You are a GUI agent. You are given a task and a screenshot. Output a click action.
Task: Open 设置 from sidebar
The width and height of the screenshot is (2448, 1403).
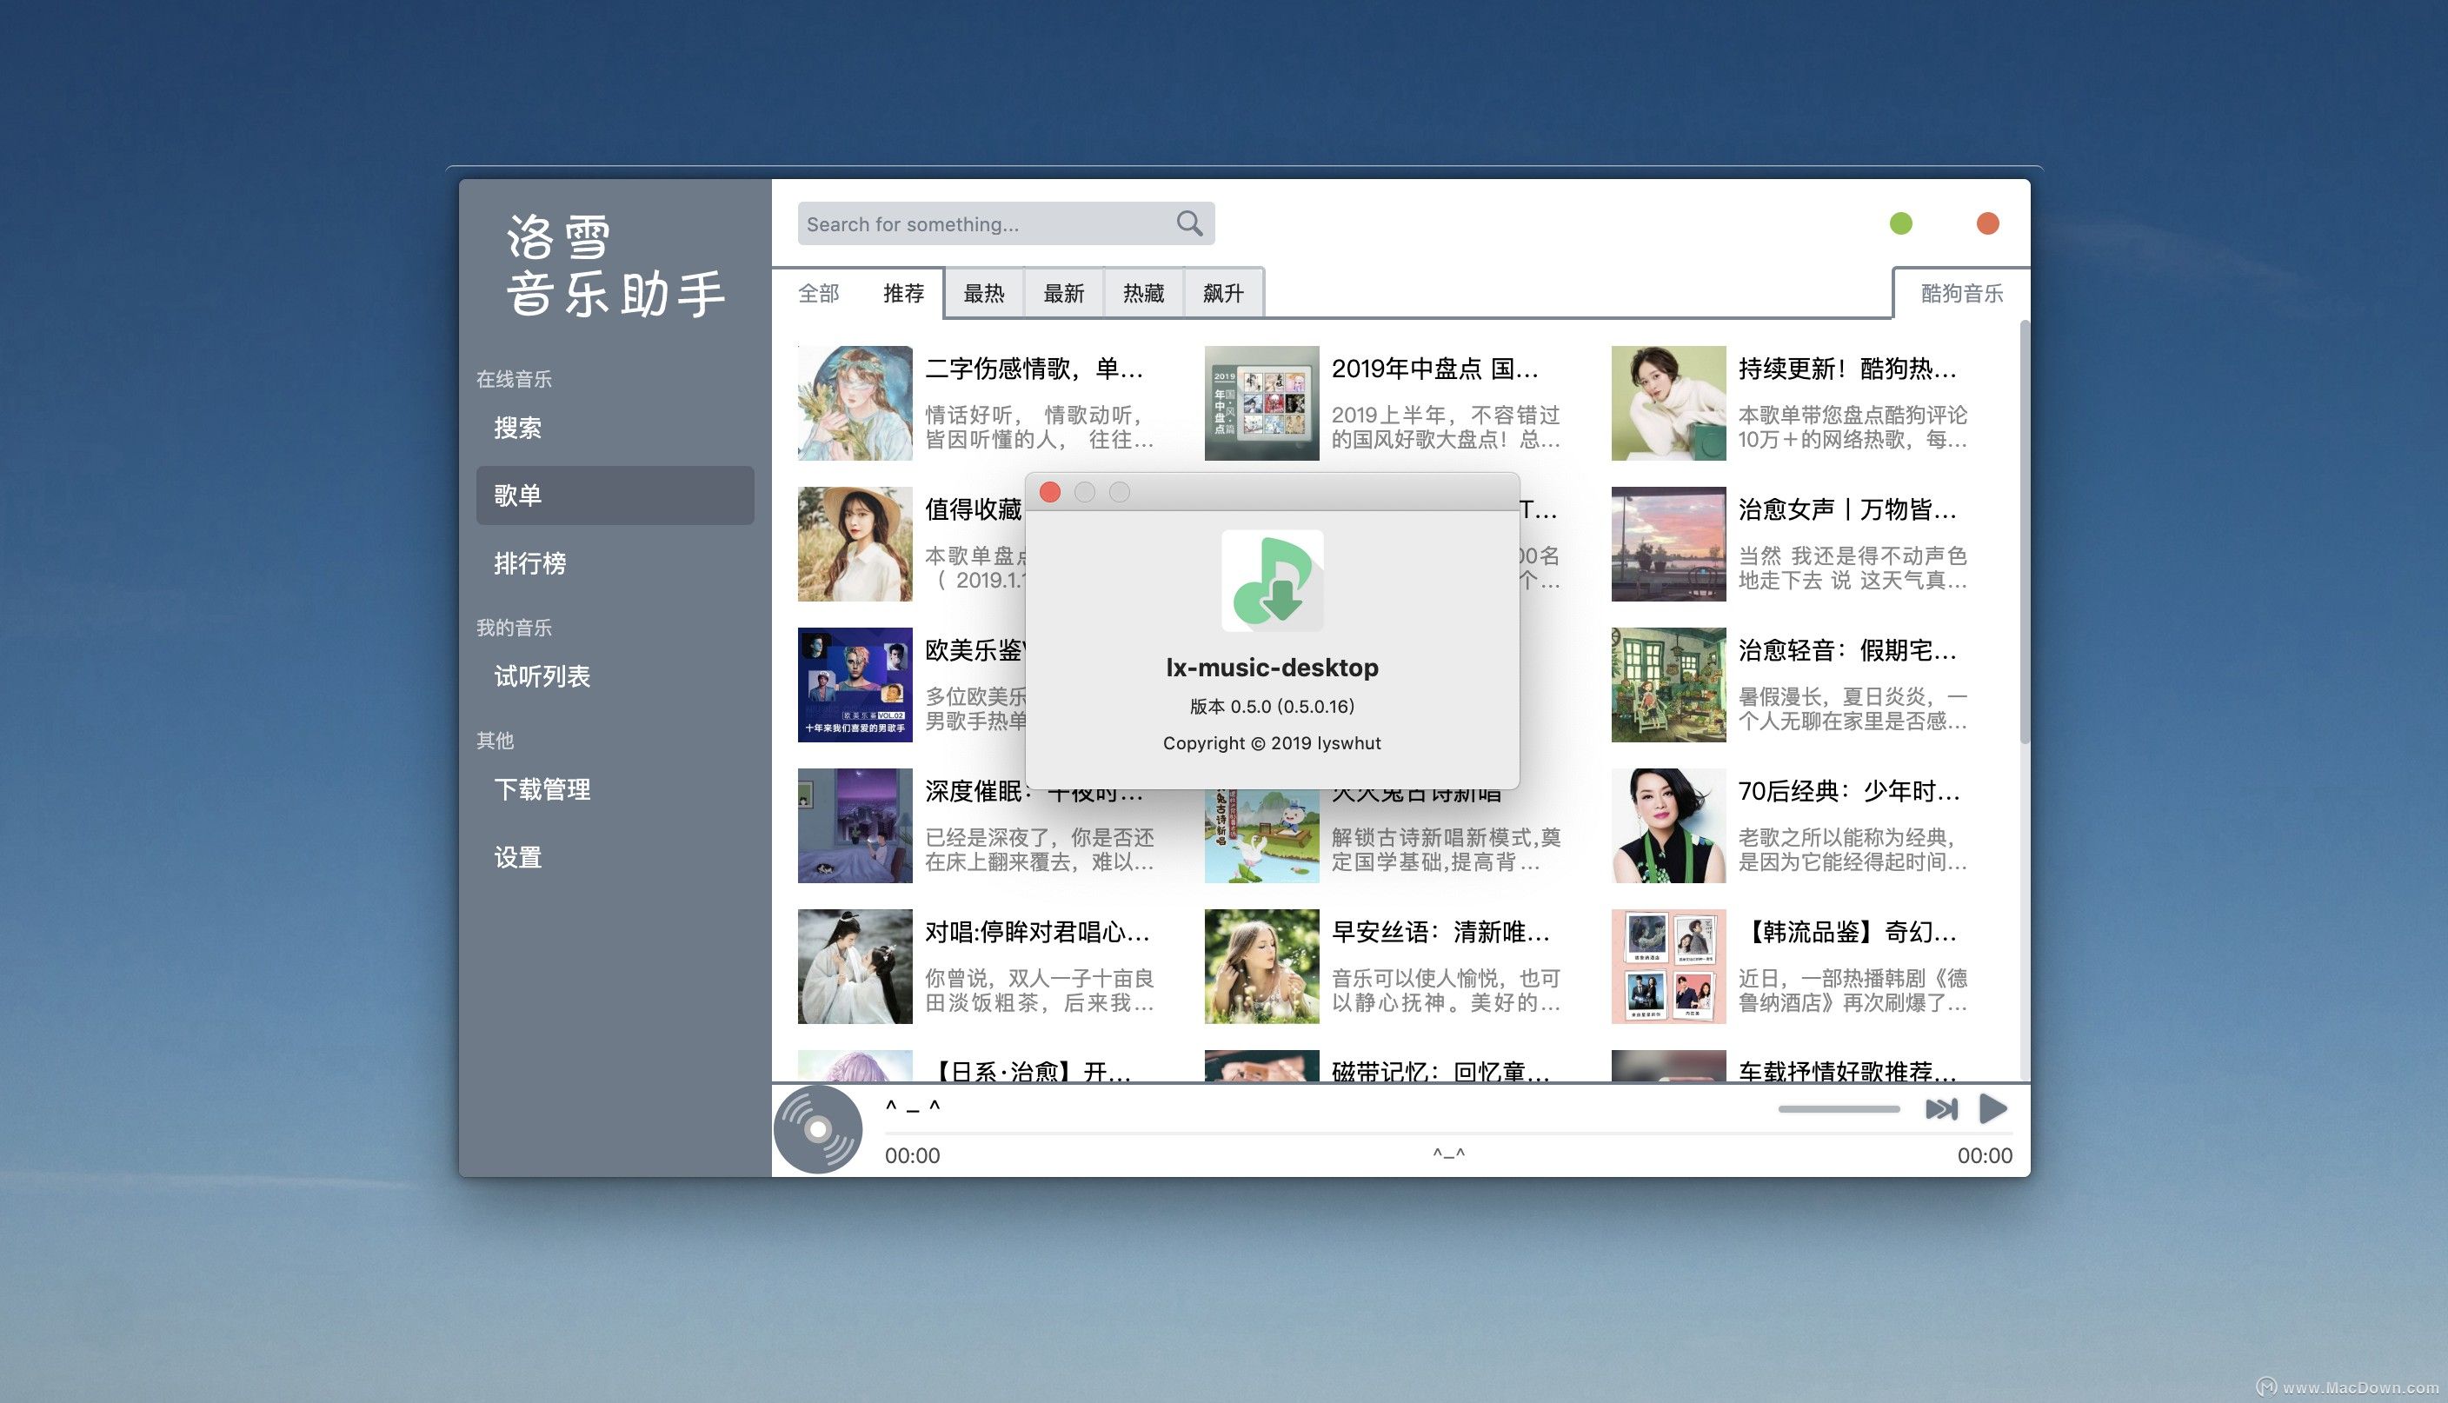518,856
